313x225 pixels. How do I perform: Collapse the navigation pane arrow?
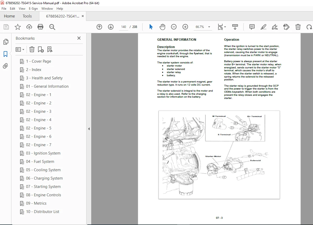pyautogui.click(x=89, y=129)
